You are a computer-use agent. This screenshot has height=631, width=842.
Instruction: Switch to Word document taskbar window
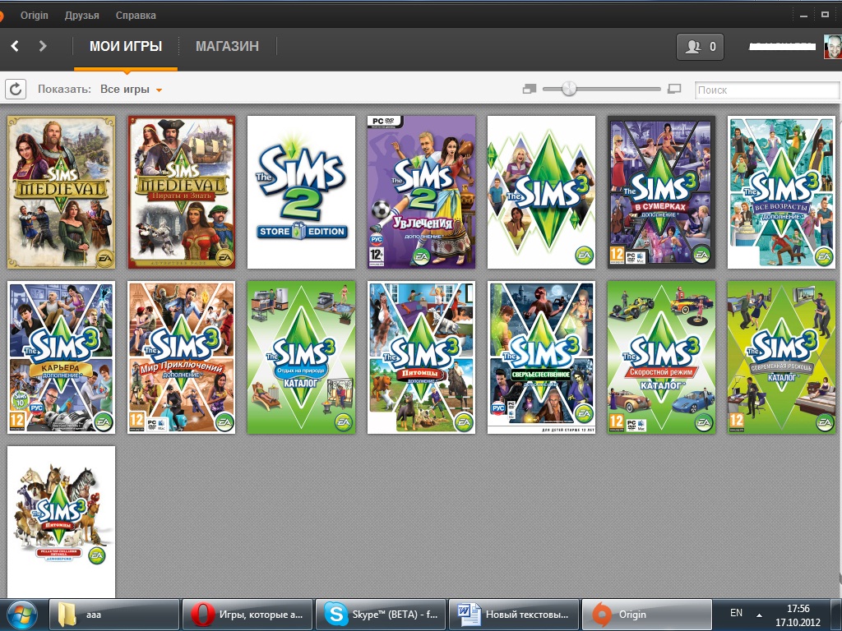click(514, 615)
